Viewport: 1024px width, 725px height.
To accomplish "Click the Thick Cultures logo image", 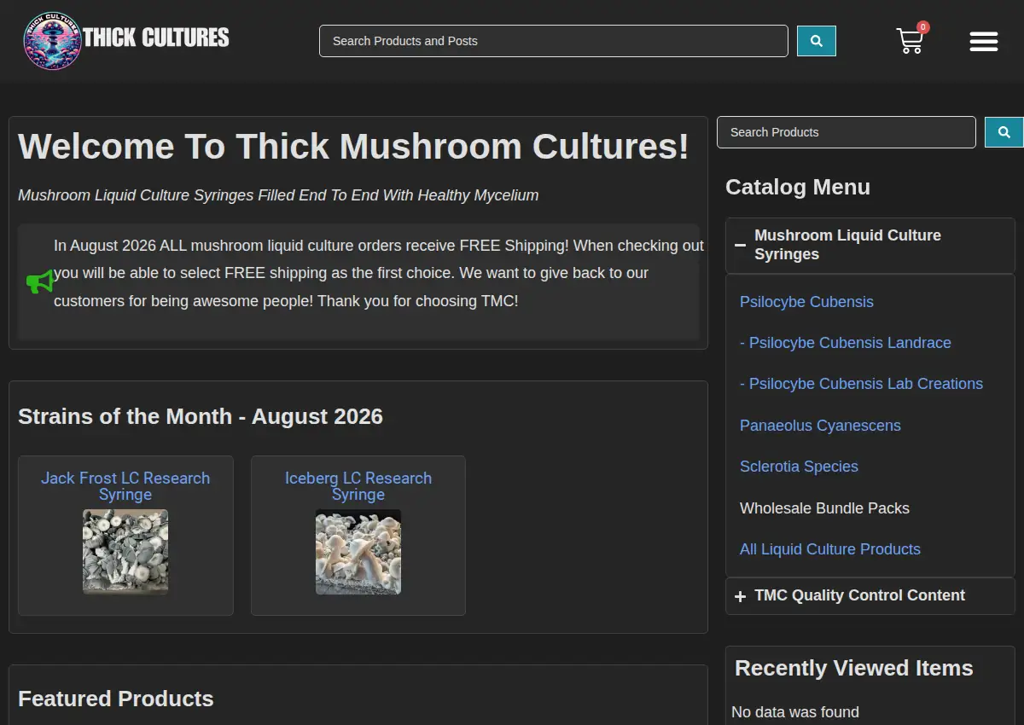I will pos(53,40).
